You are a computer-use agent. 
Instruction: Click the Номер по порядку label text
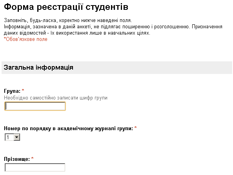[68, 128]
